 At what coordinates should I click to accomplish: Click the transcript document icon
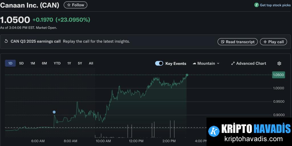pyautogui.click(x=222, y=42)
